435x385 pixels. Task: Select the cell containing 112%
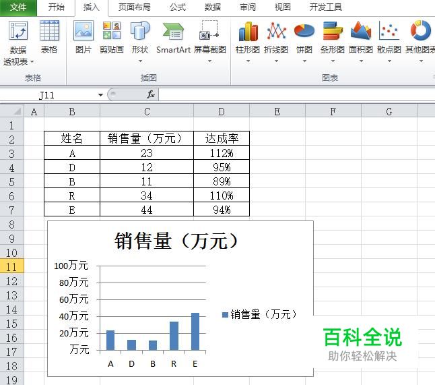[x=222, y=153]
